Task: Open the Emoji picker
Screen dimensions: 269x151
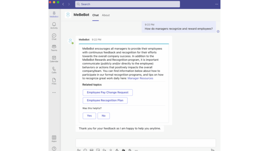Action: [85, 150]
